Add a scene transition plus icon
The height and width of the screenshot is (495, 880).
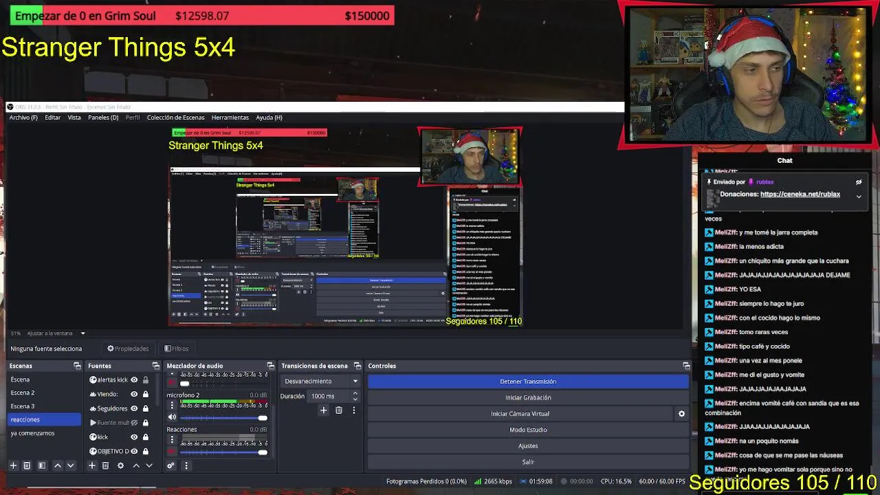pos(323,410)
